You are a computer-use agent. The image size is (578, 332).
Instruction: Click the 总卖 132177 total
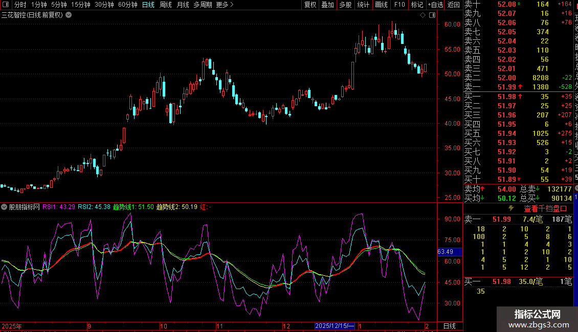(x=559, y=189)
